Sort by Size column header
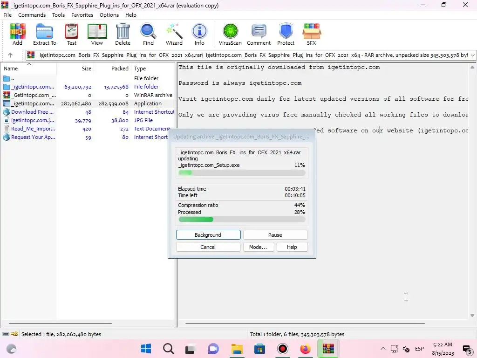Image resolution: width=477 pixels, height=358 pixels. point(75,69)
